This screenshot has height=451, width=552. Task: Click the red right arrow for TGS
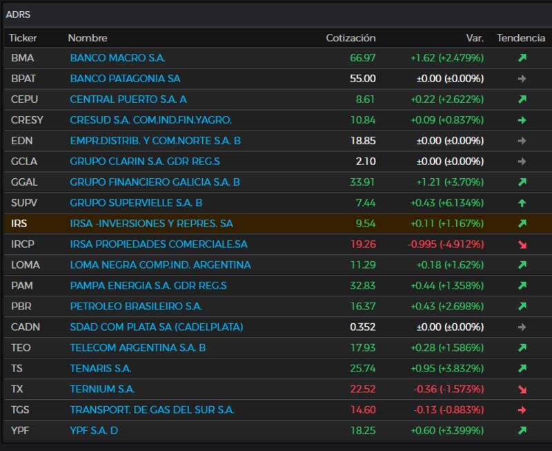coord(522,410)
